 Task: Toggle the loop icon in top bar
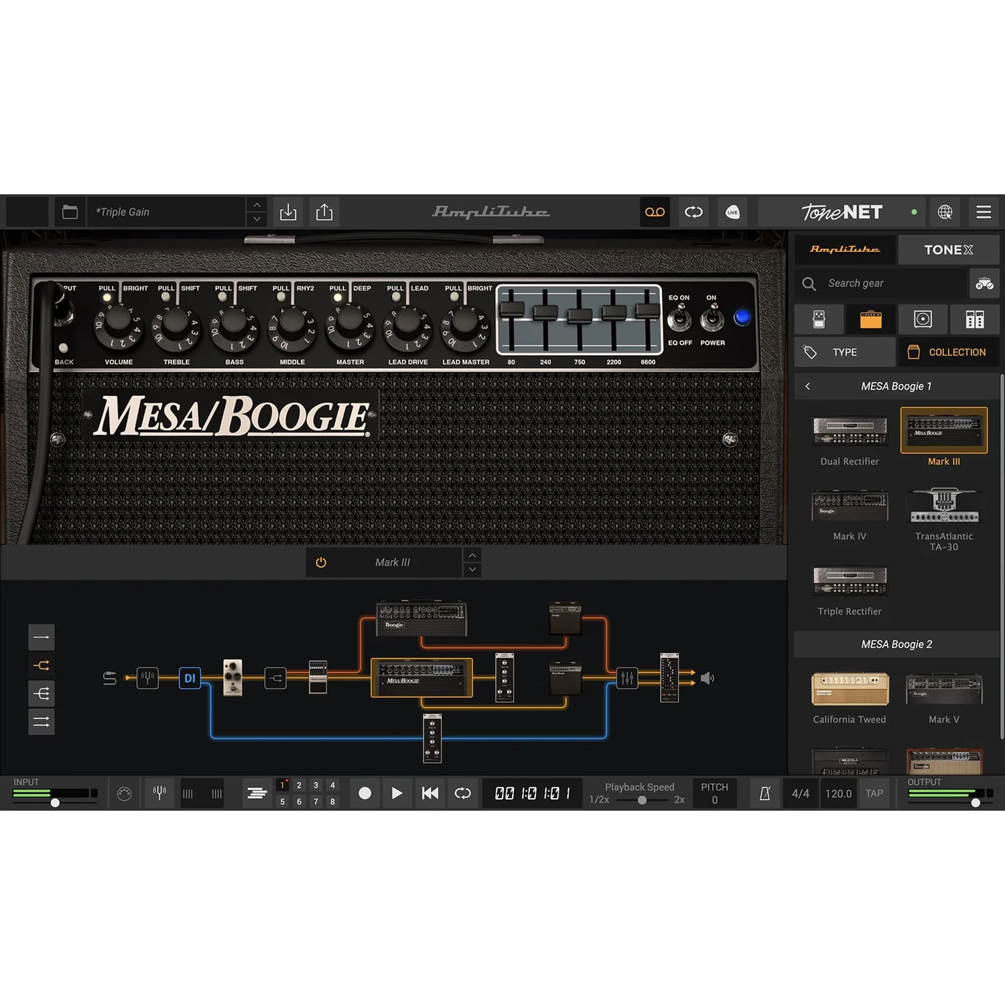tap(693, 212)
